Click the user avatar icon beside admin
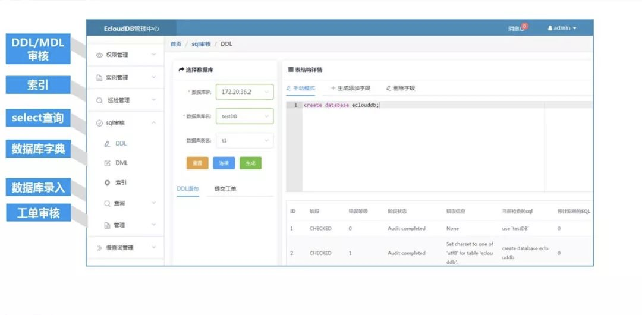The width and height of the screenshot is (642, 315). 550,29
